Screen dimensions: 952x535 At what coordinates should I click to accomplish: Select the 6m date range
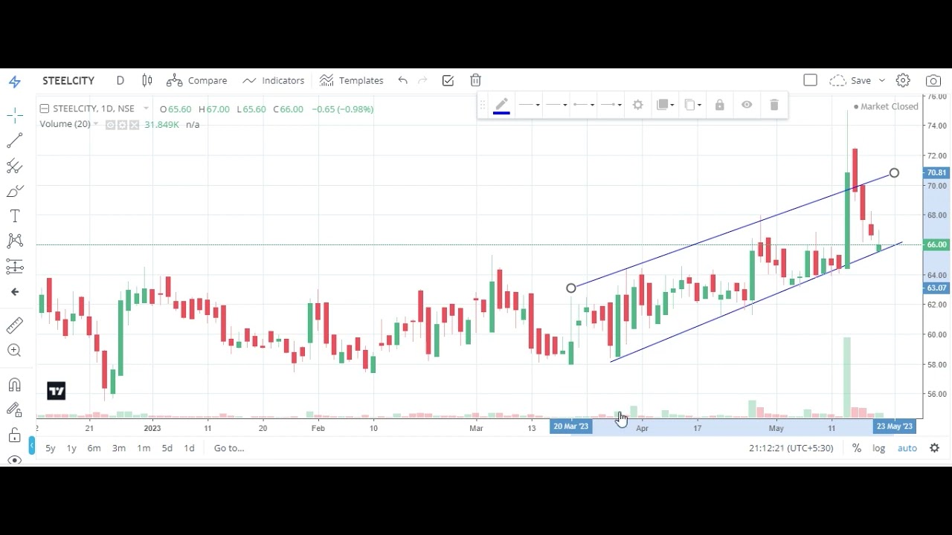(x=94, y=448)
